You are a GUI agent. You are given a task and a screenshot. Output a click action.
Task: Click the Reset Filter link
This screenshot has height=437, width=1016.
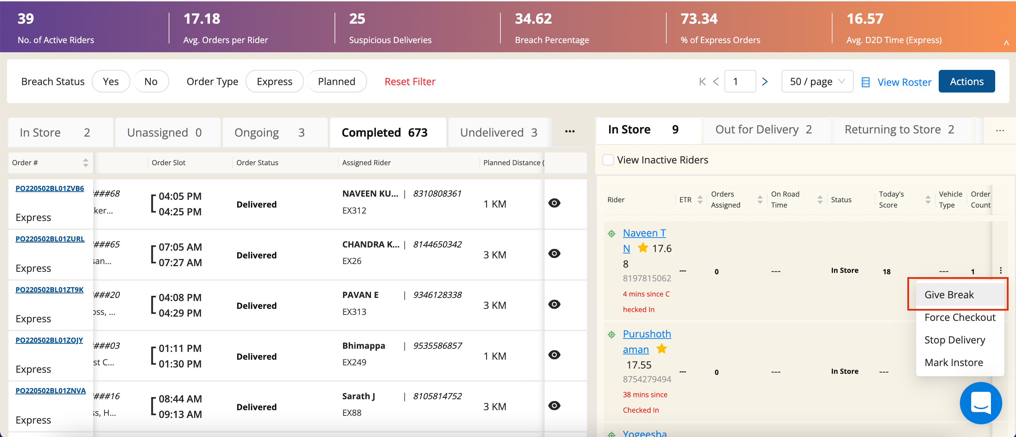click(409, 82)
